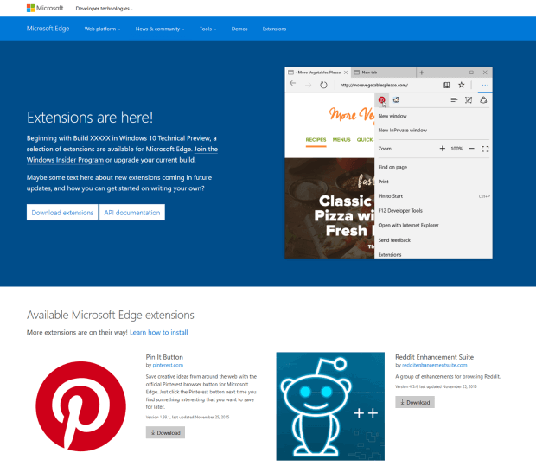Click the Pin It Button title
This screenshot has width=536, height=466.
click(x=164, y=357)
